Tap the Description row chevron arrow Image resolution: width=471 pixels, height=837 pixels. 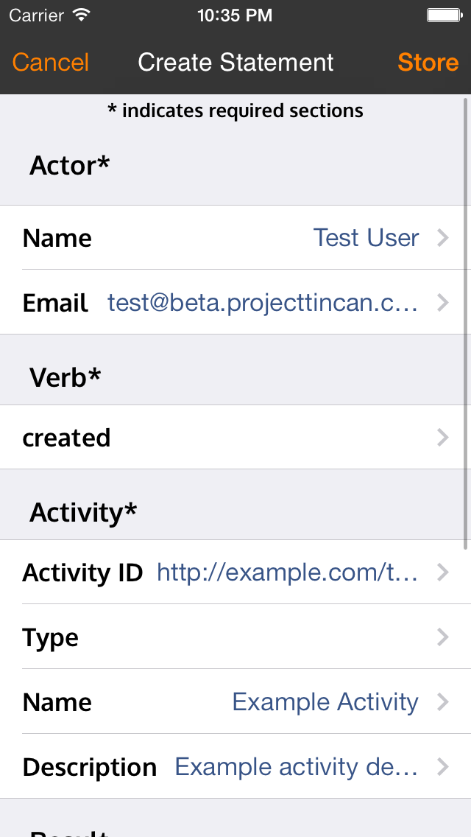click(443, 767)
